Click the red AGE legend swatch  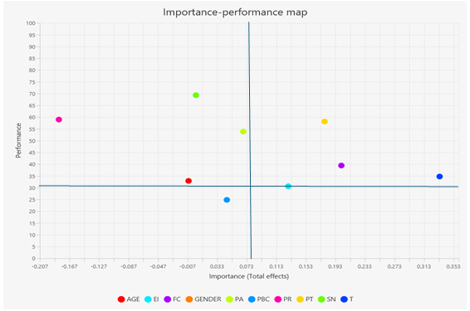tap(121, 299)
